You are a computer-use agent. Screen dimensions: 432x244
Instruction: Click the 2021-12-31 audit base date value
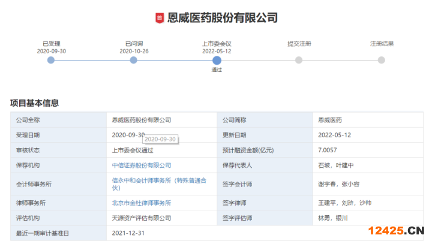click(128, 233)
